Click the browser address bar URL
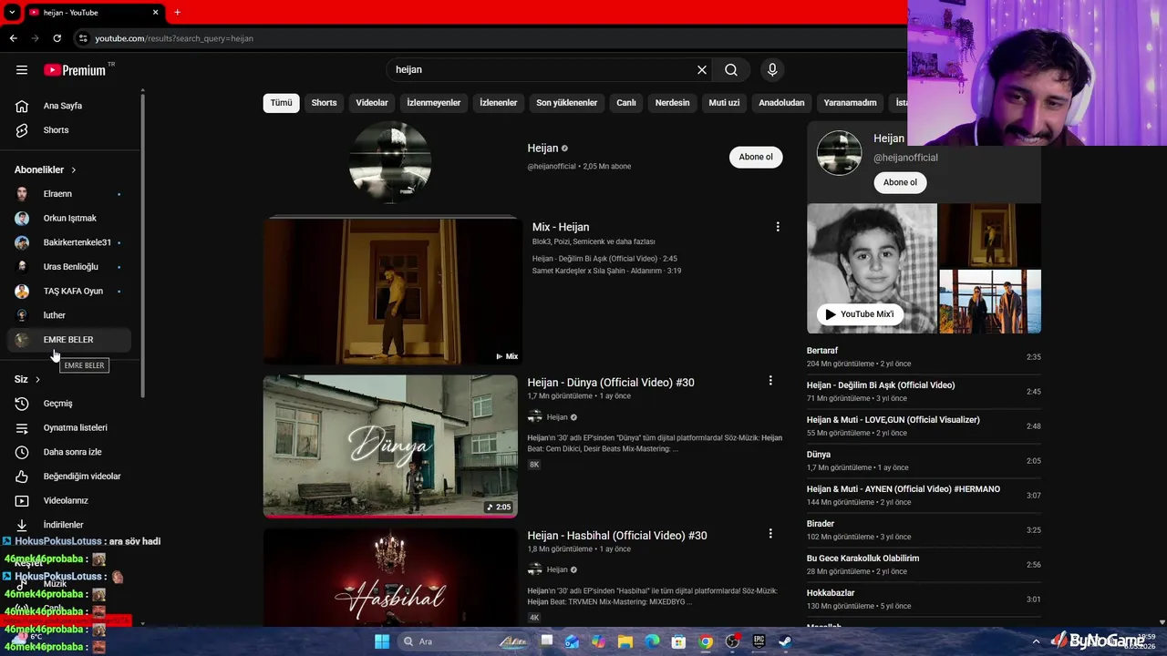 pyautogui.click(x=174, y=38)
